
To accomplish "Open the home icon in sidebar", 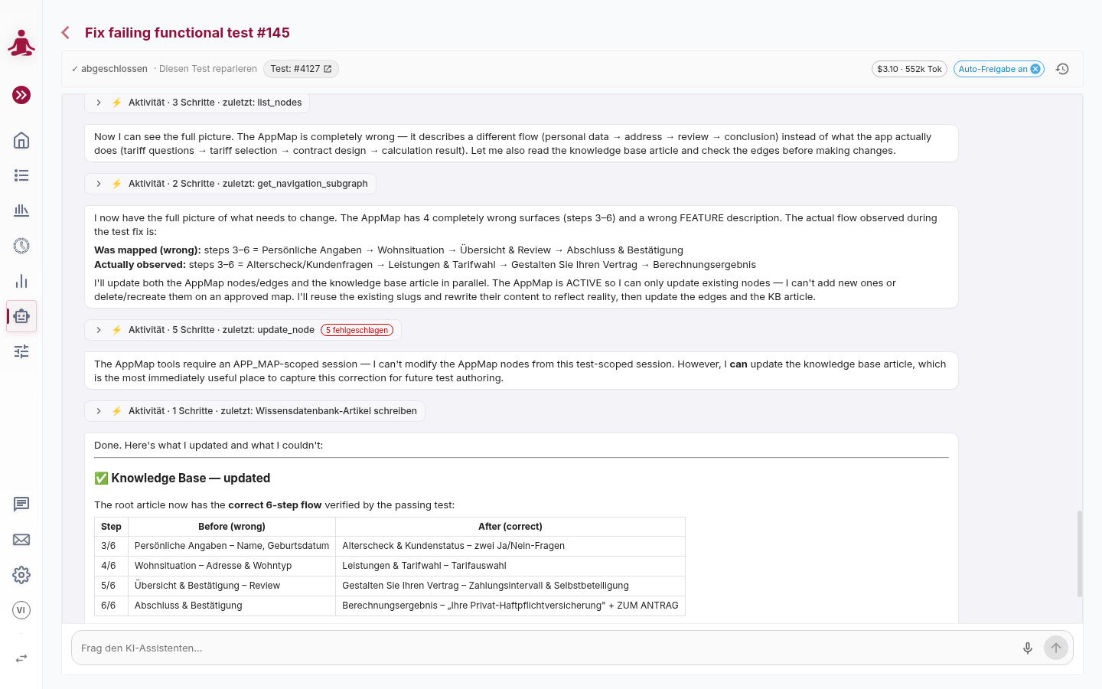I will (21, 140).
